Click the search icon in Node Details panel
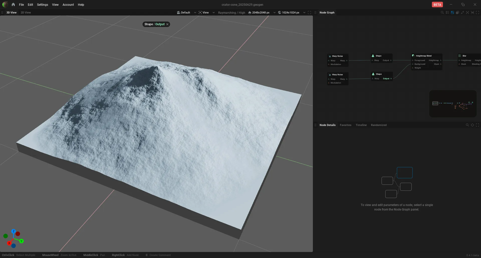The height and width of the screenshot is (258, 481). pos(467,125)
